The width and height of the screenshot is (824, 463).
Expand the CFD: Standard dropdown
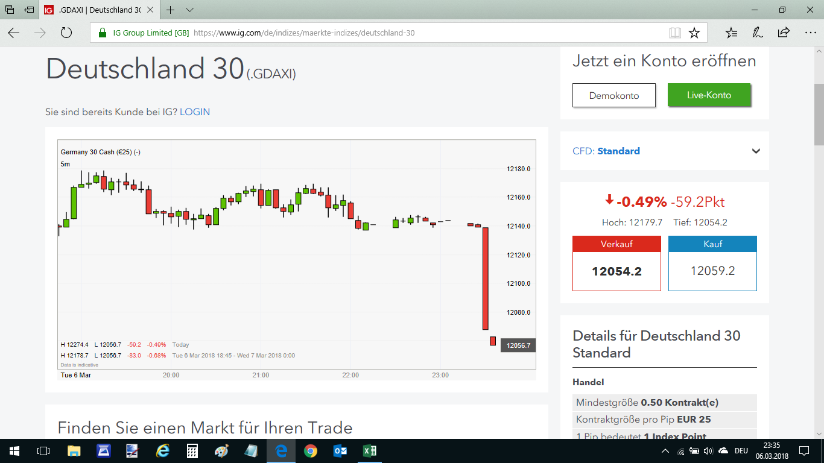756,151
